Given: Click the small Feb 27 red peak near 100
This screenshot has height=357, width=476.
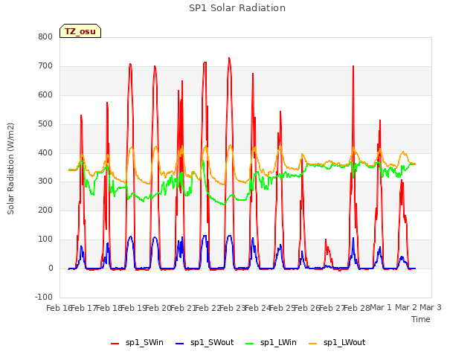Looking at the screenshot, I should 326,240.
